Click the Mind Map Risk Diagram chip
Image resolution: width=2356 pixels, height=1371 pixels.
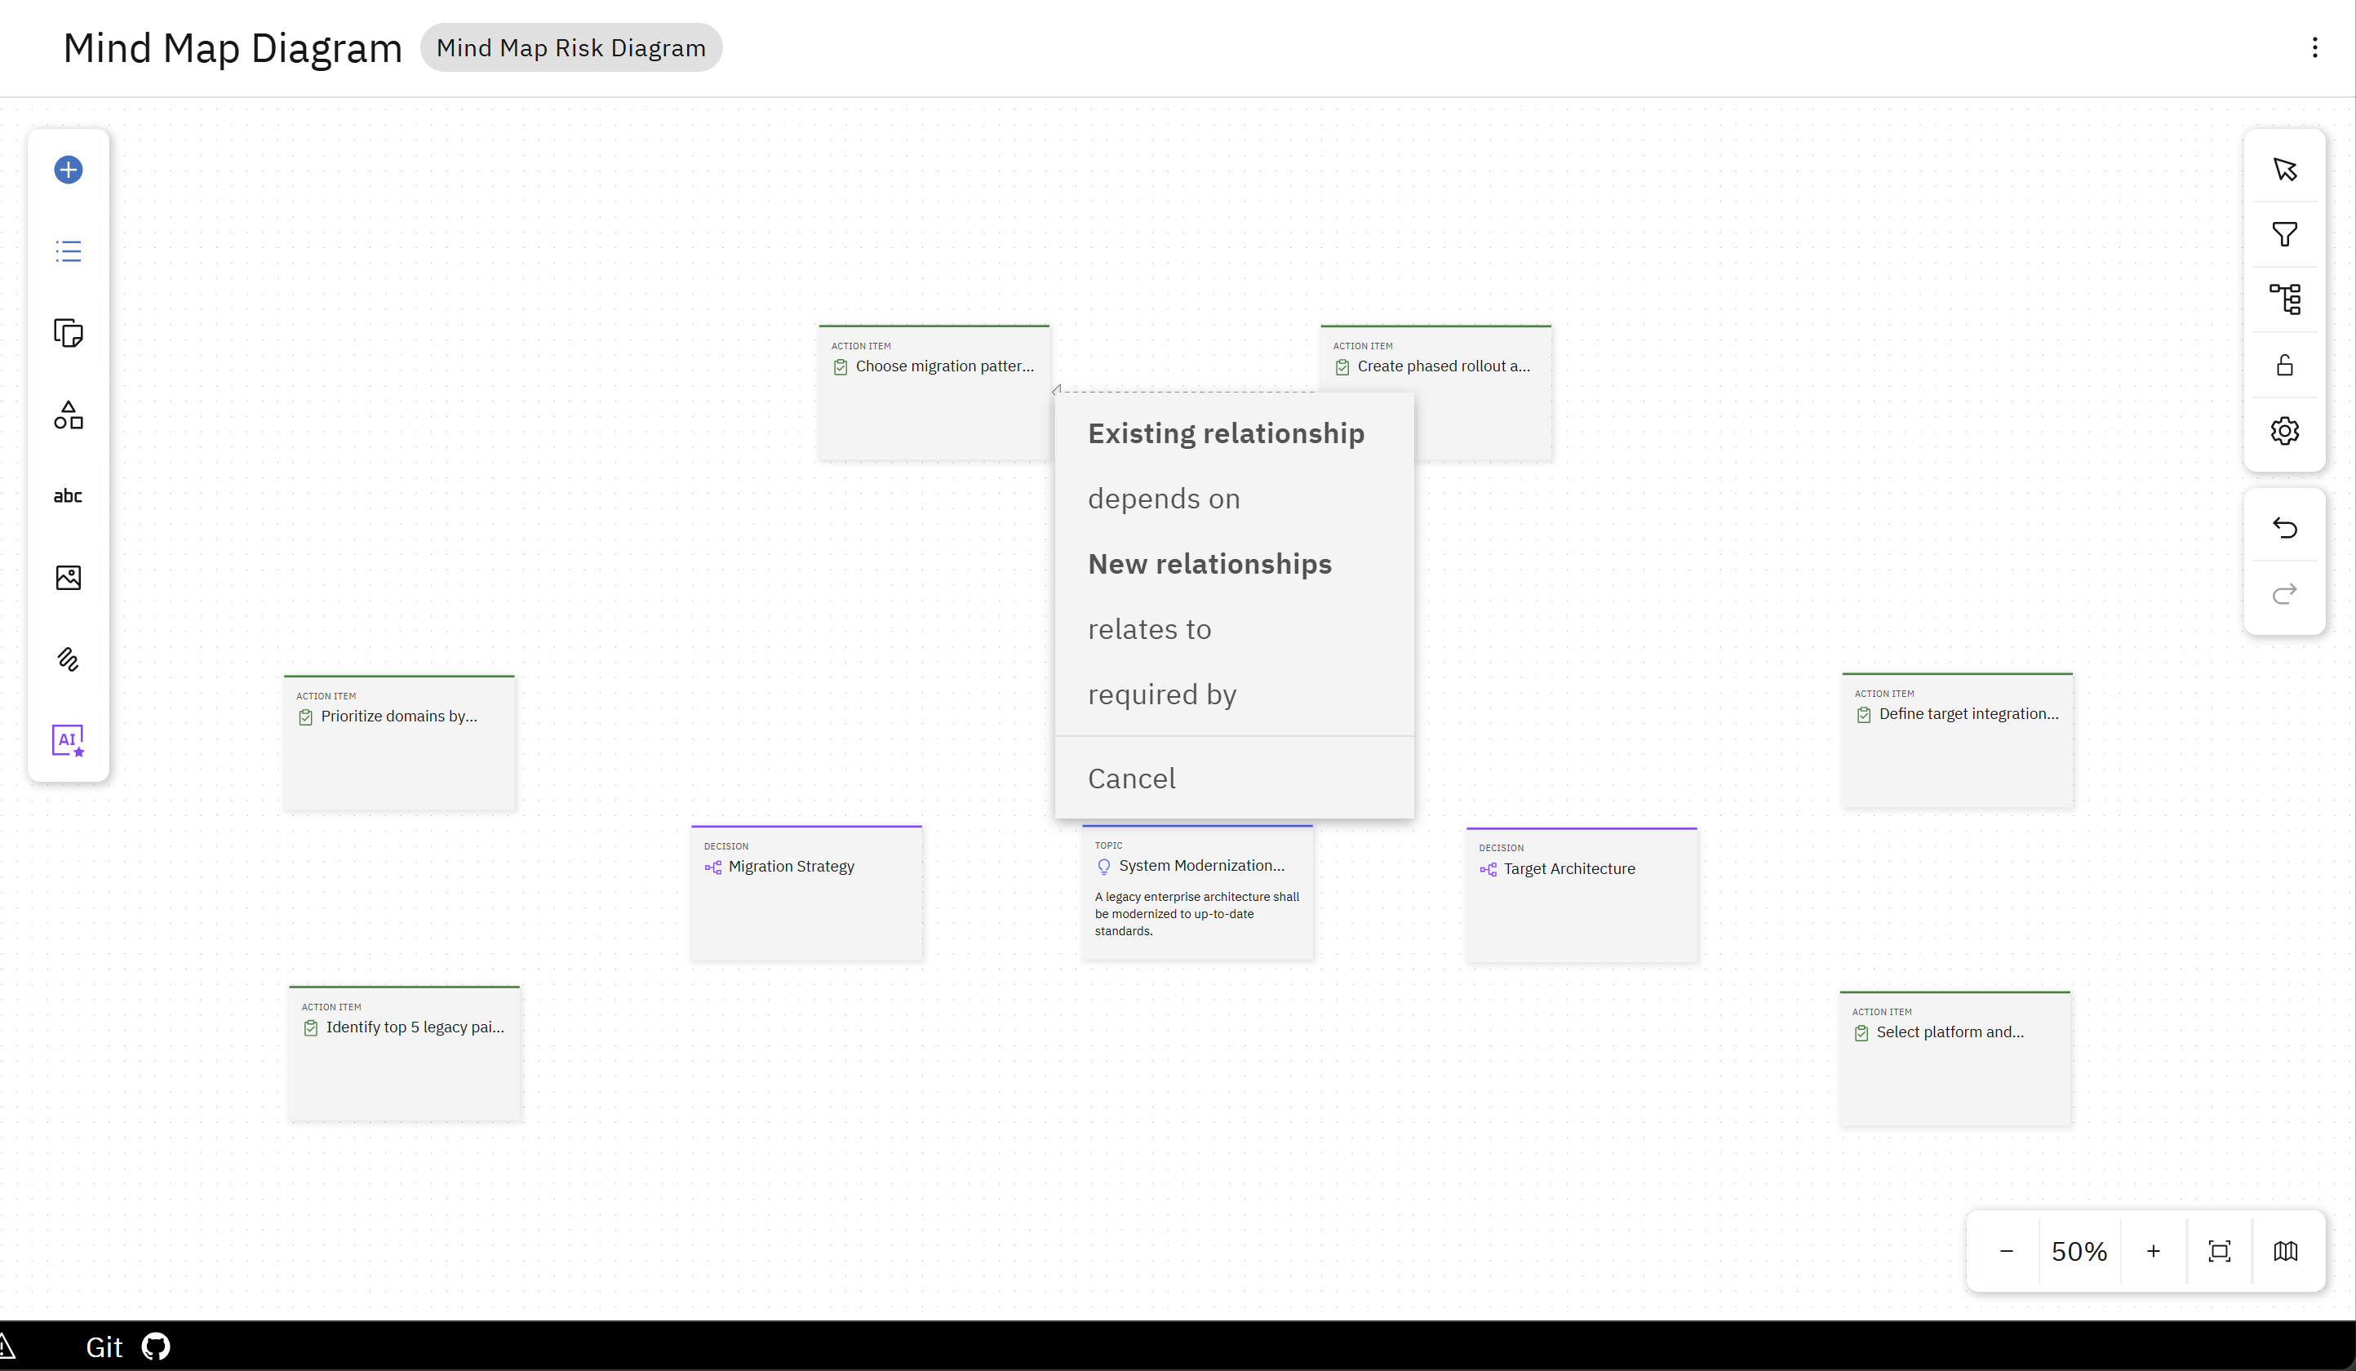click(571, 47)
